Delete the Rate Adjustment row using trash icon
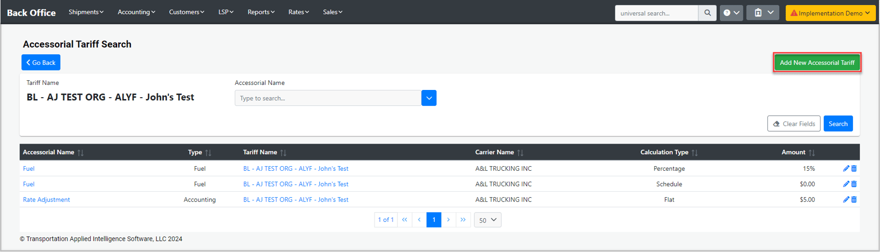Viewport: 880px width, 252px height. [854, 199]
